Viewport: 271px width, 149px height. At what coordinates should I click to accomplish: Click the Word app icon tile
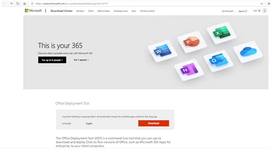[x=162, y=51]
